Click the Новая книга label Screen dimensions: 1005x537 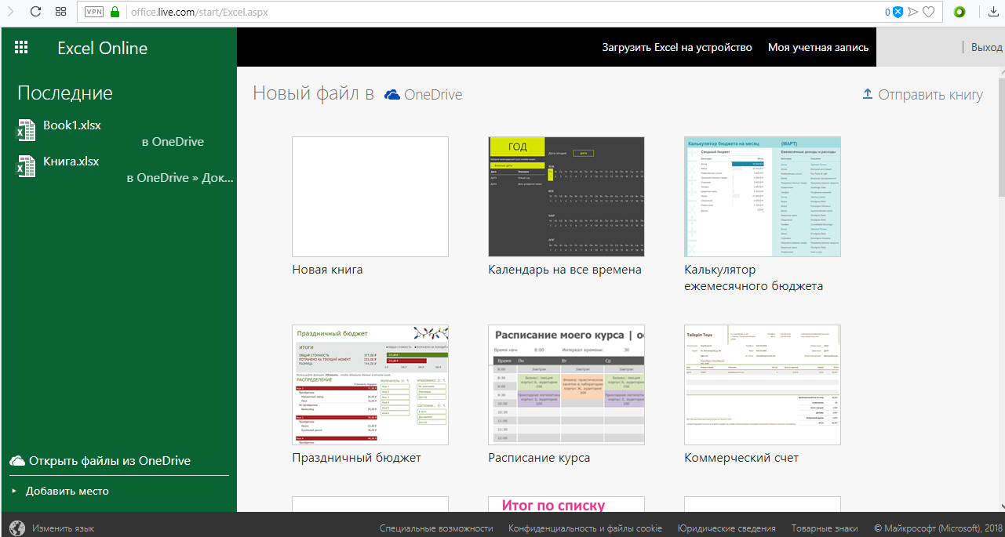pyautogui.click(x=328, y=270)
